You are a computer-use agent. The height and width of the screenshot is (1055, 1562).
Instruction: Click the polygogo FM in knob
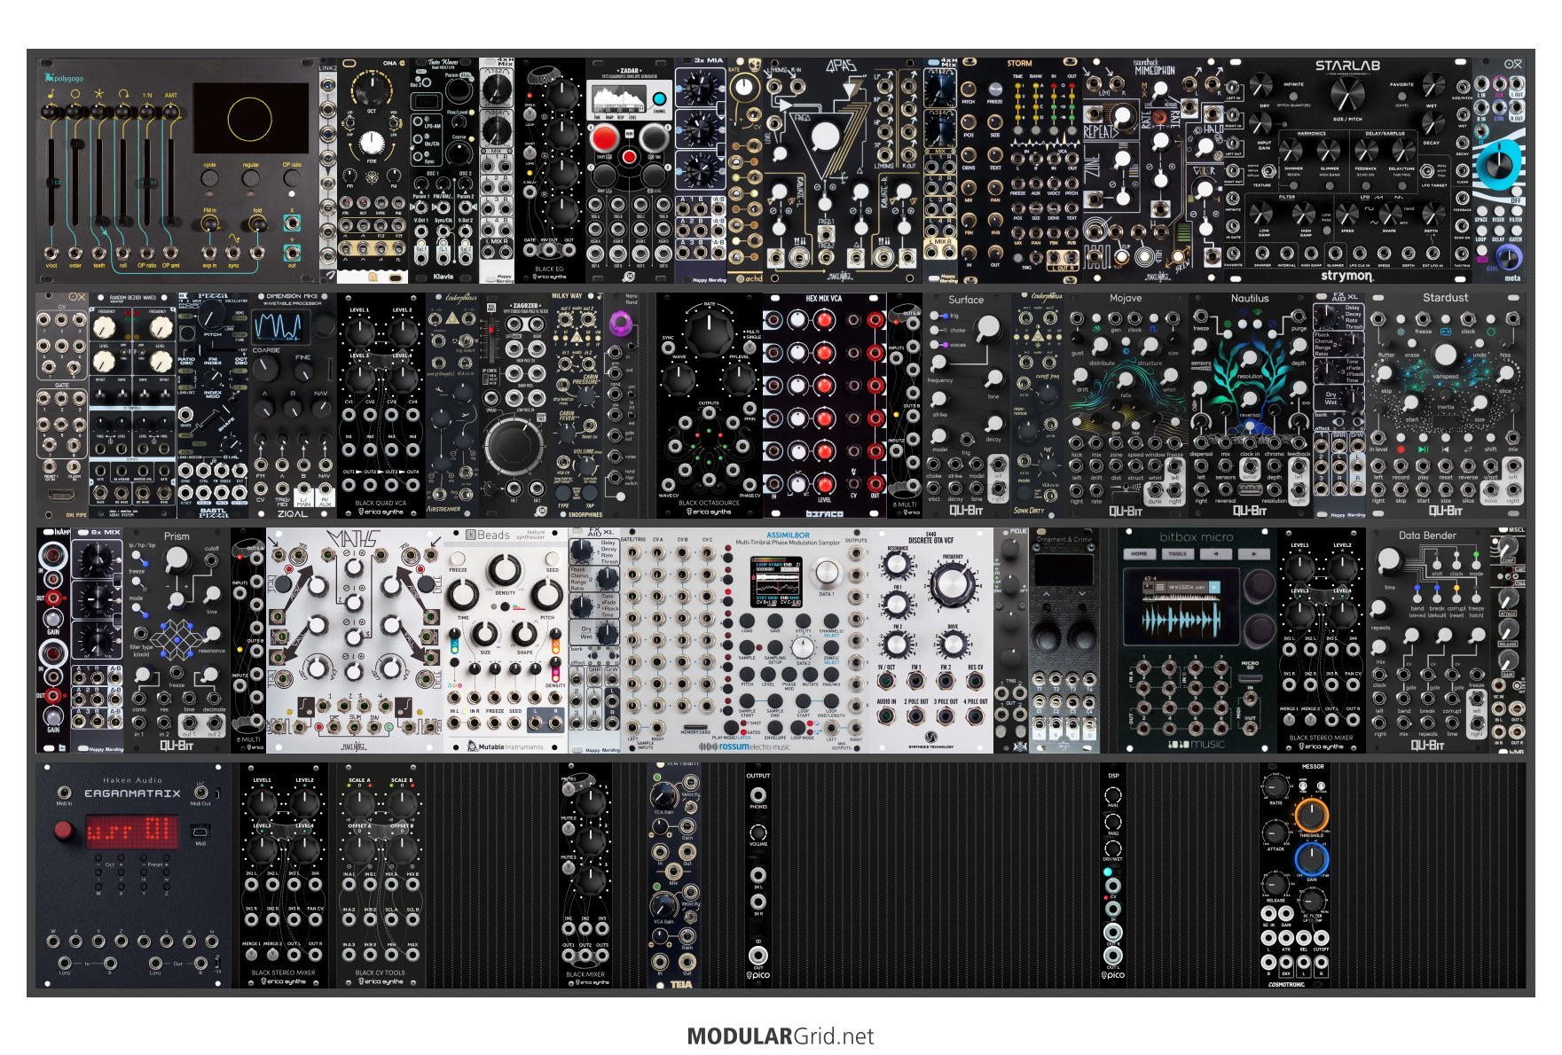click(x=210, y=222)
